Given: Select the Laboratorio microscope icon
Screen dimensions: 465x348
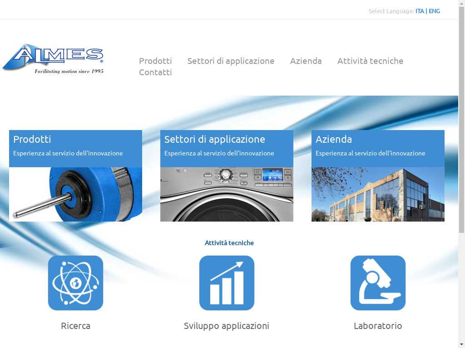Looking at the screenshot, I should click(x=378, y=283).
